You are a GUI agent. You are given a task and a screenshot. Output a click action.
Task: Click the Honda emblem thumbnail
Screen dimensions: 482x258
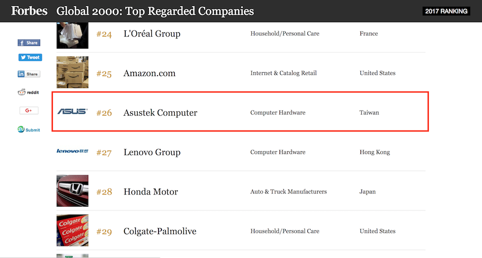(x=72, y=191)
